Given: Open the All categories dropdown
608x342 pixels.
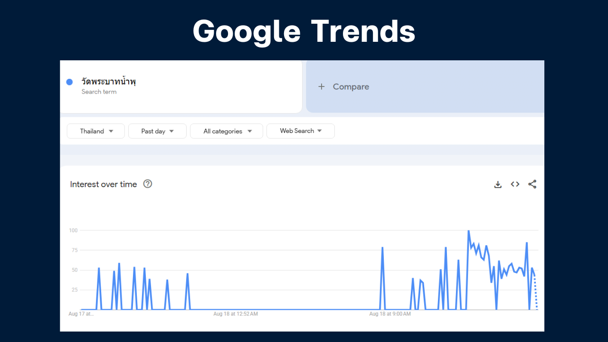Looking at the screenshot, I should pyautogui.click(x=227, y=131).
